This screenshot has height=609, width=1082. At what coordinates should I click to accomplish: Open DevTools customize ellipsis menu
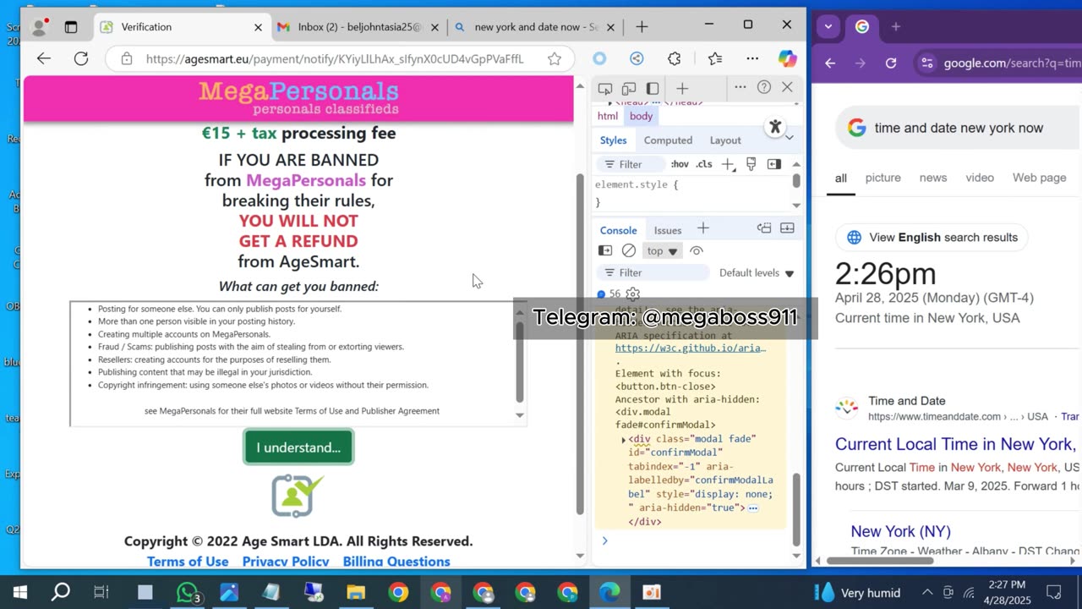coord(740,87)
